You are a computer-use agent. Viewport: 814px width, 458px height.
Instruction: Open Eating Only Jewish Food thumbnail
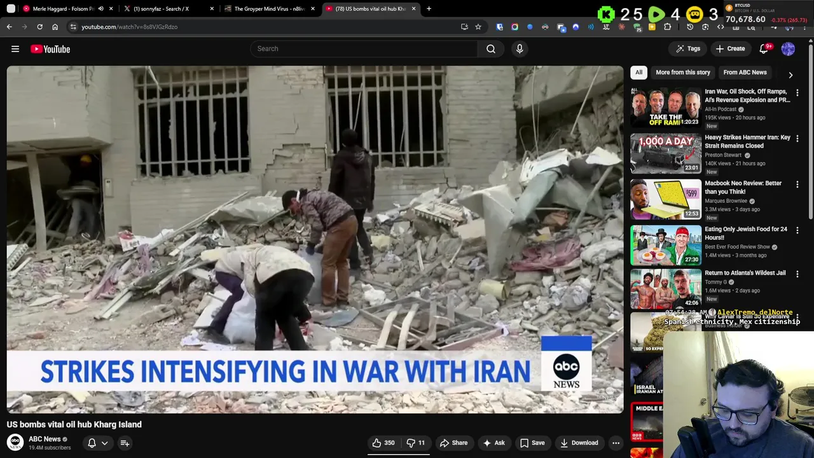[x=666, y=245]
